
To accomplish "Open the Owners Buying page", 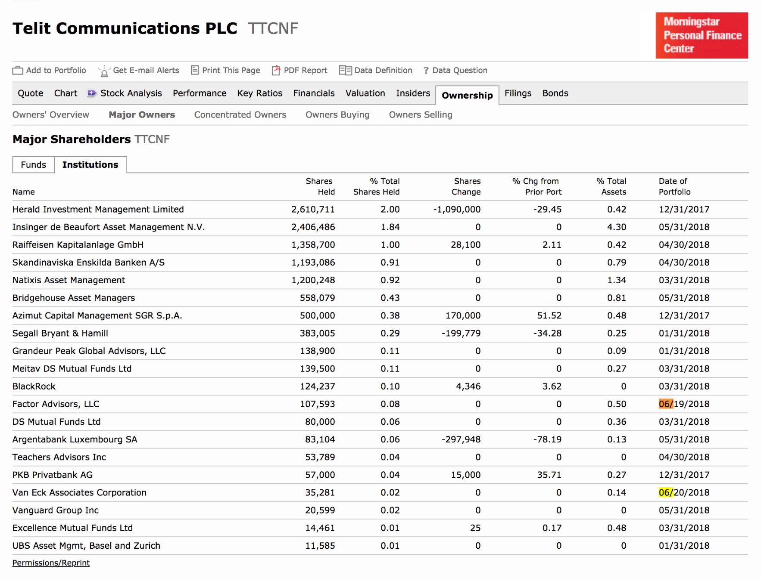I will click(337, 114).
